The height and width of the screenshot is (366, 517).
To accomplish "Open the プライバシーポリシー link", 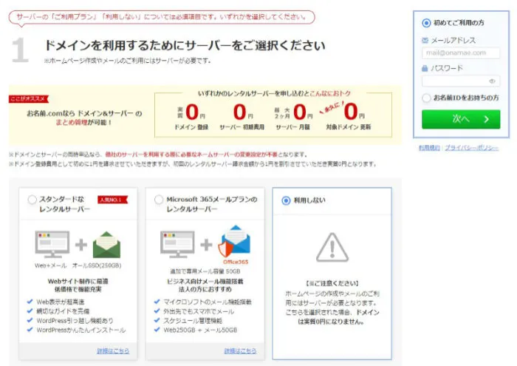I will coord(471,148).
